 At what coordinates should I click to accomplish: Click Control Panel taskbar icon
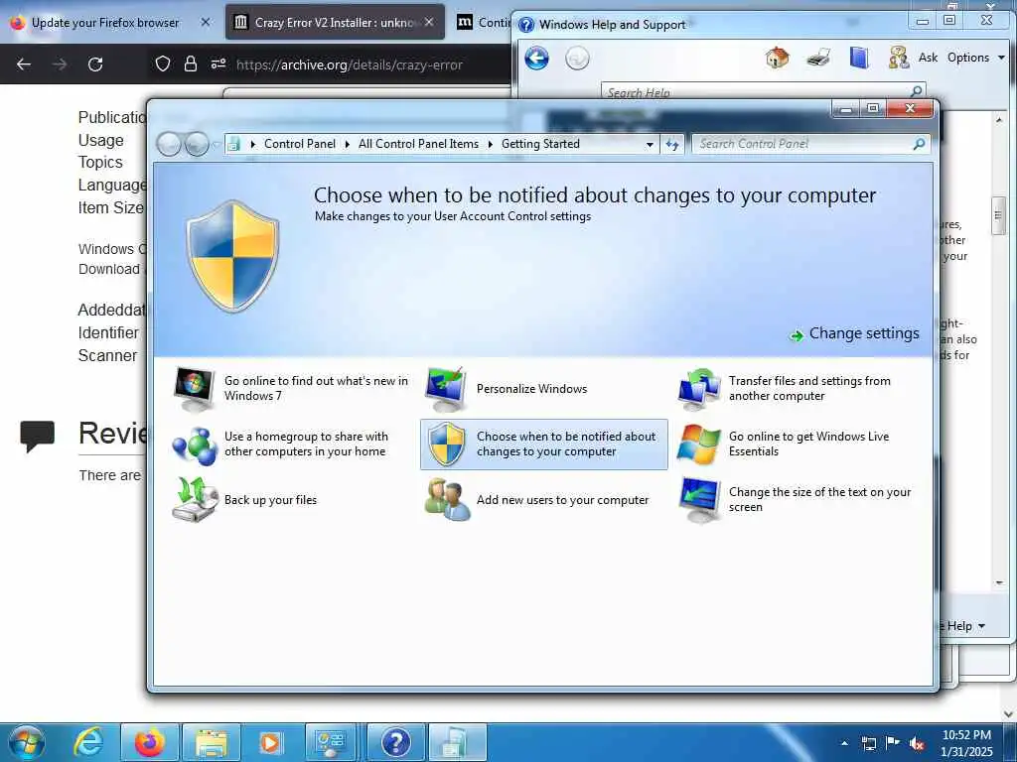click(x=330, y=742)
